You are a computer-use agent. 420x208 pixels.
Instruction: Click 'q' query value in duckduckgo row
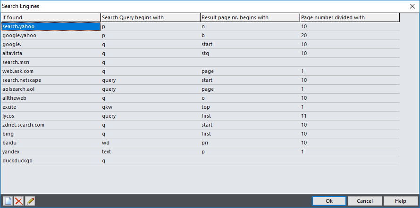click(104, 161)
